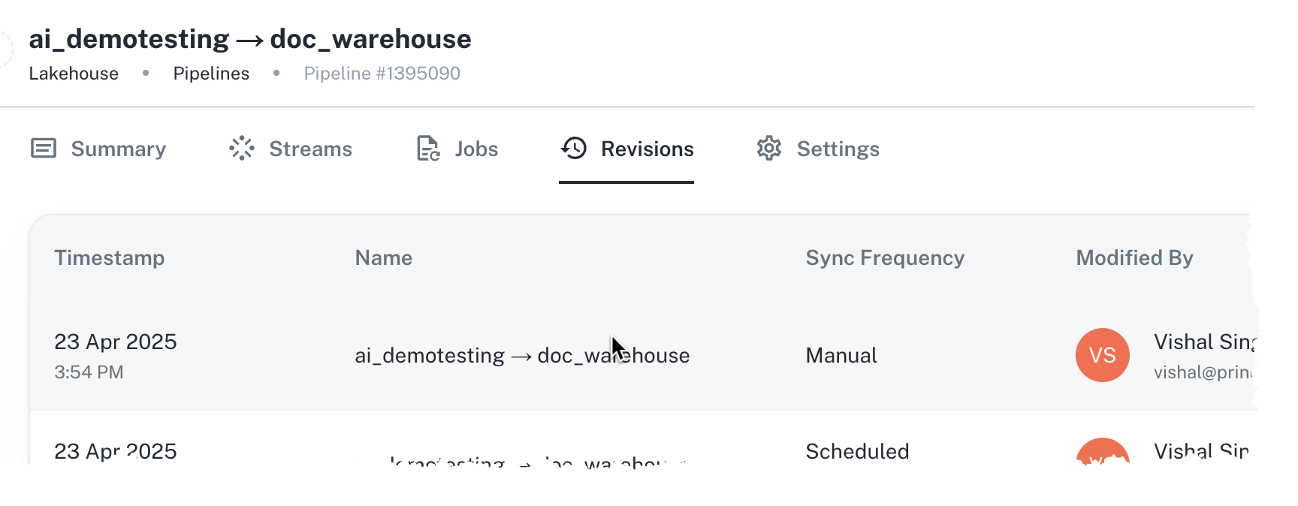Viewport: 1298px width, 506px height.
Task: Select the 3:54 PM Manual revision row
Action: (x=643, y=356)
